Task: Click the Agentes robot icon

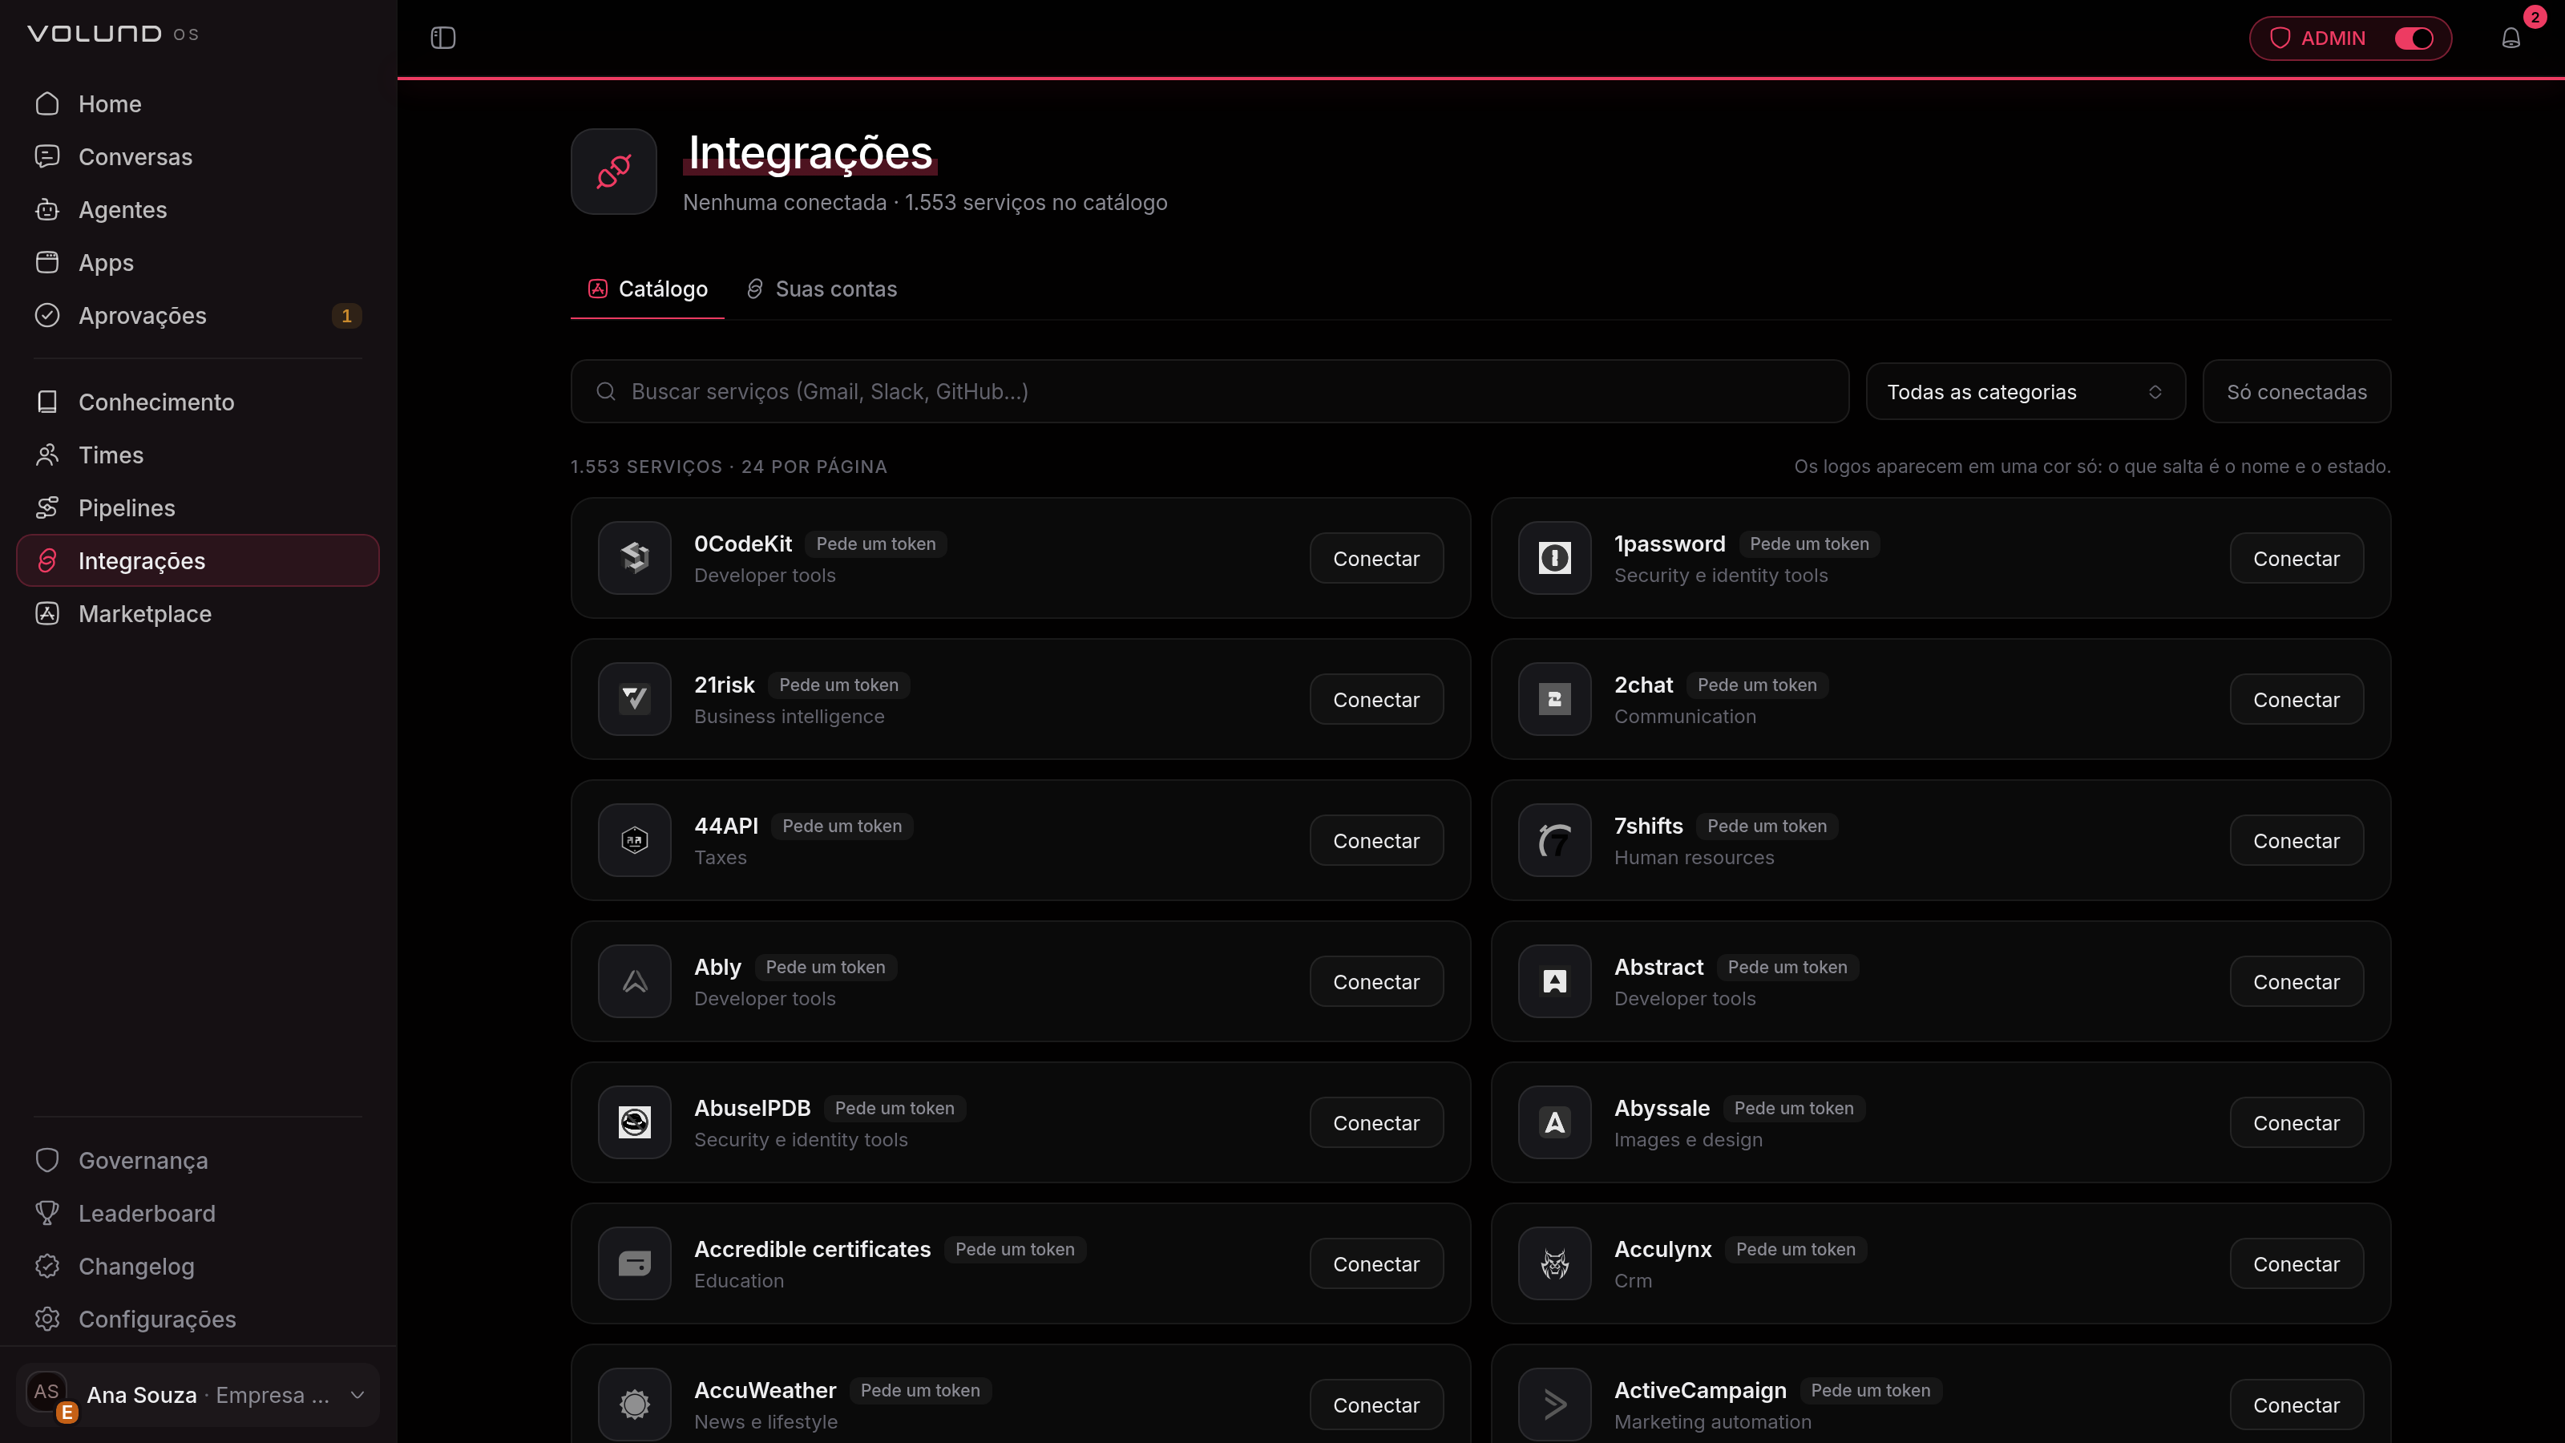Action: pyautogui.click(x=46, y=209)
